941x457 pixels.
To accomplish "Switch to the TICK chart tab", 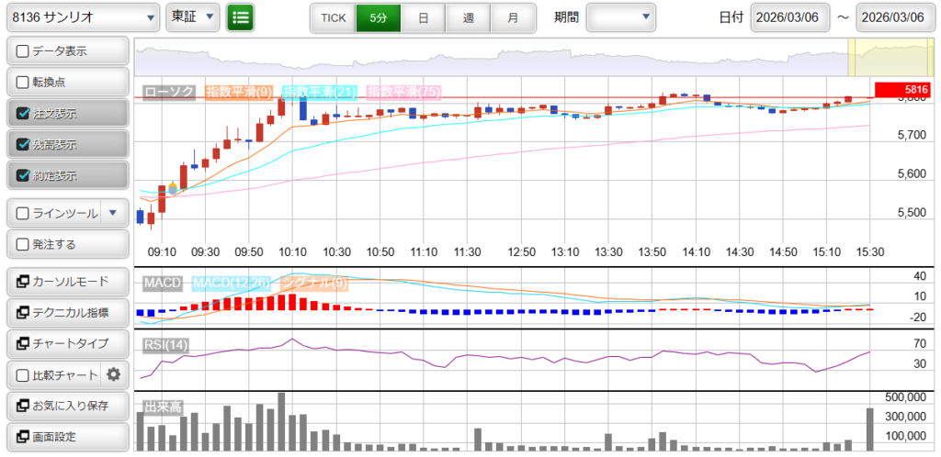I will [333, 17].
